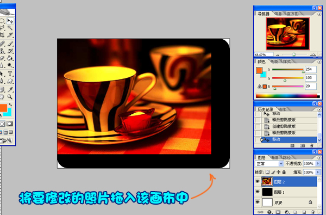The width and height of the screenshot is (326, 215).
Task: Click the delete layer trash icon
Action: pos(313,212)
